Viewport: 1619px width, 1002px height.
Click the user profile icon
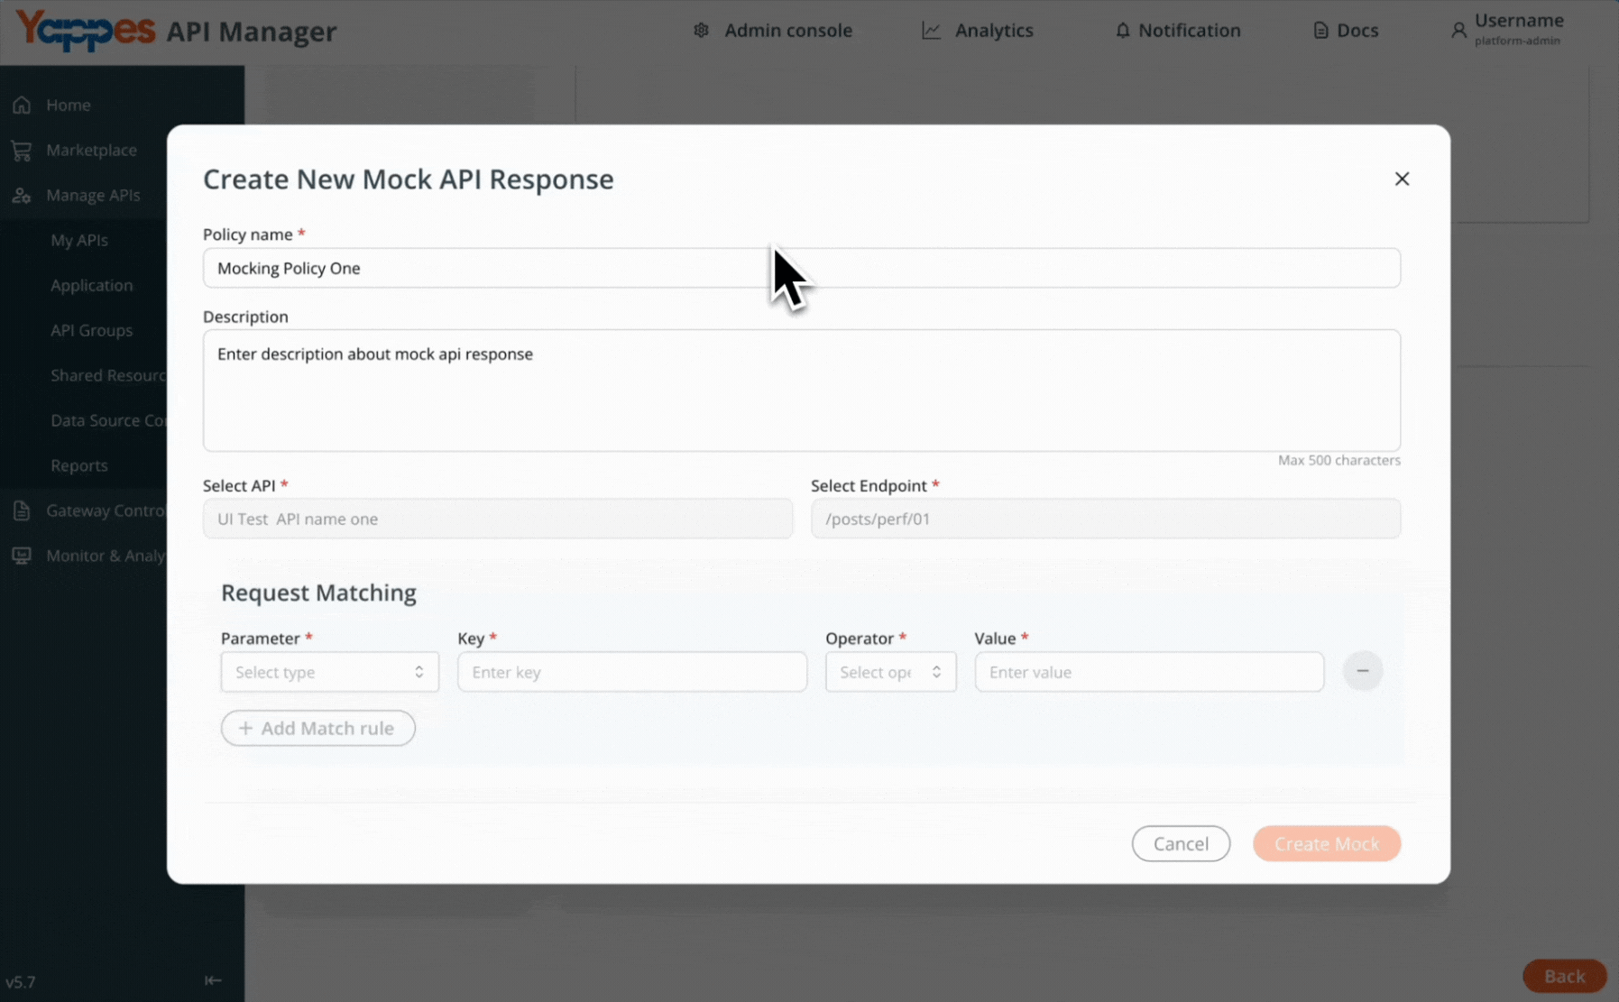[1458, 31]
